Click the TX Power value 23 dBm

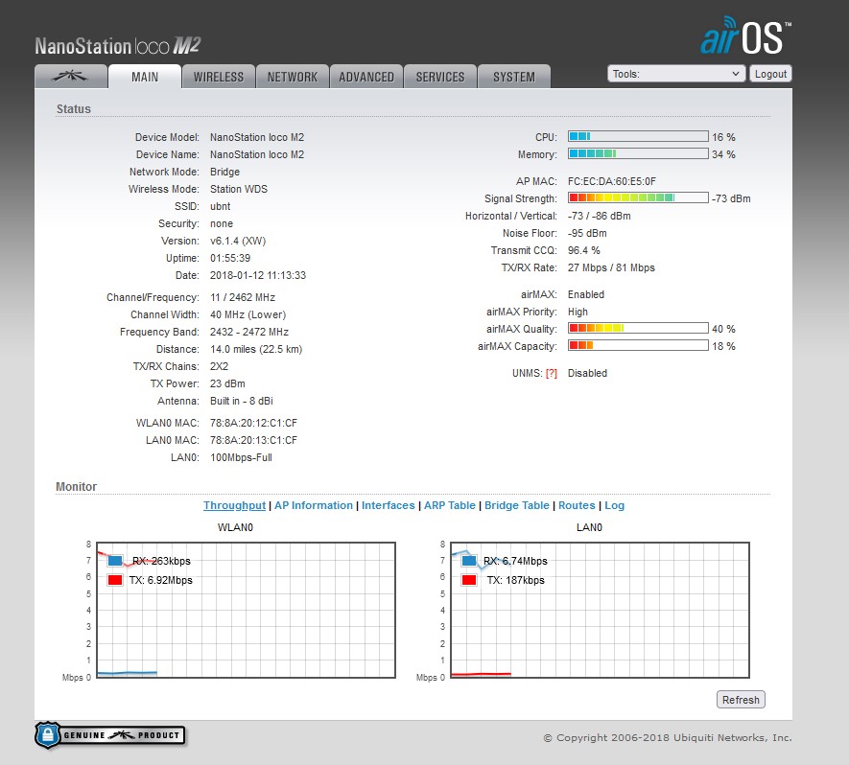pyautogui.click(x=227, y=384)
